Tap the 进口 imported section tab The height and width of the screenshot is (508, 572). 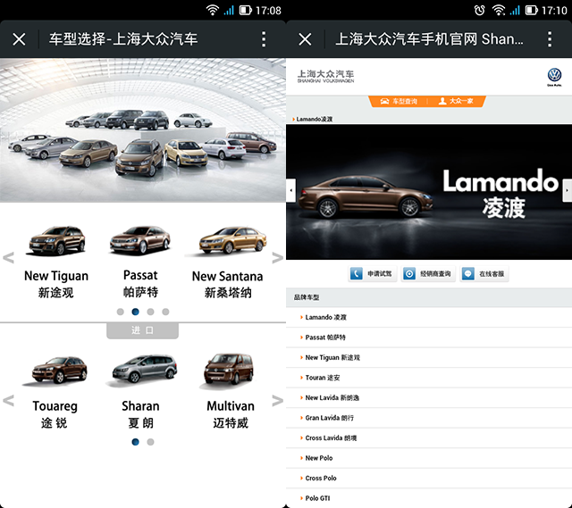(x=143, y=330)
